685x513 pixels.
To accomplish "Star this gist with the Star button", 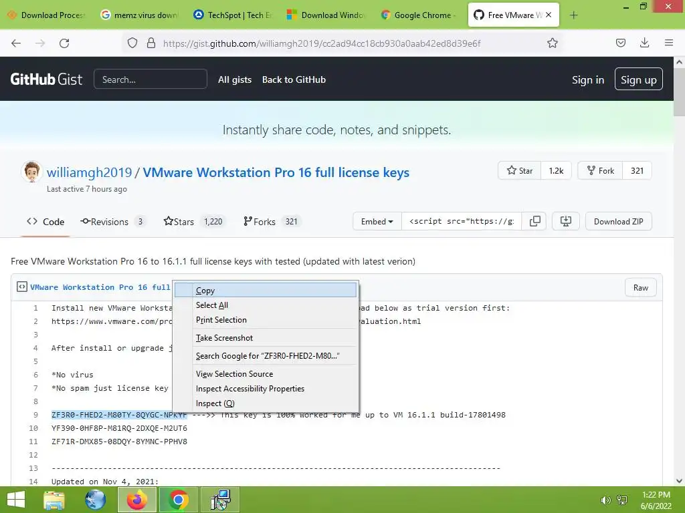I will tap(519, 170).
